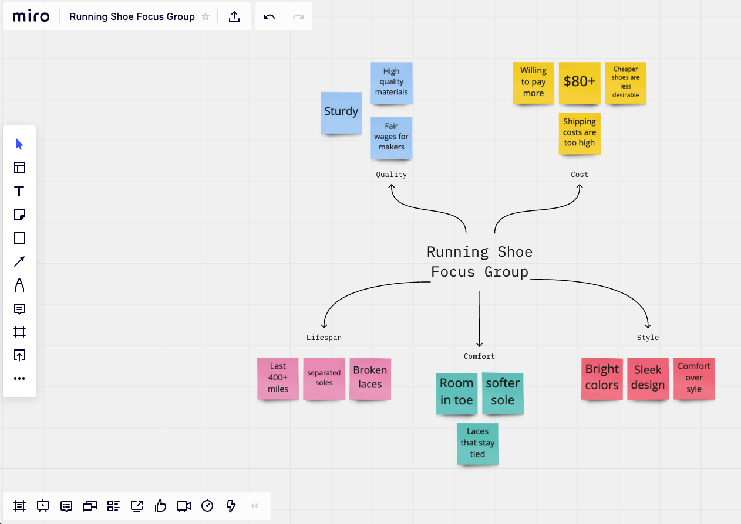Select the pen drawing tool

pyautogui.click(x=19, y=285)
